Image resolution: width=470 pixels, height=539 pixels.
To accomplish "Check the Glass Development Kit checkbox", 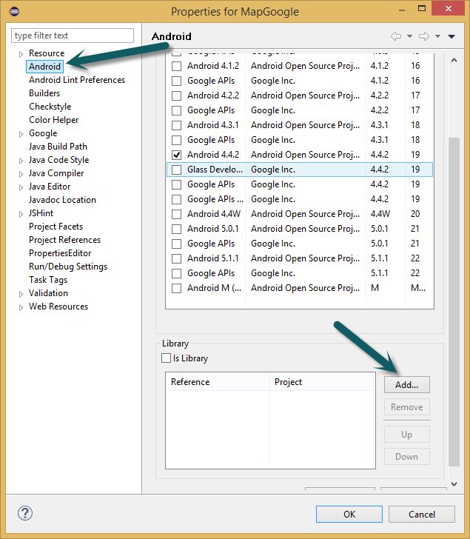I will 176,170.
